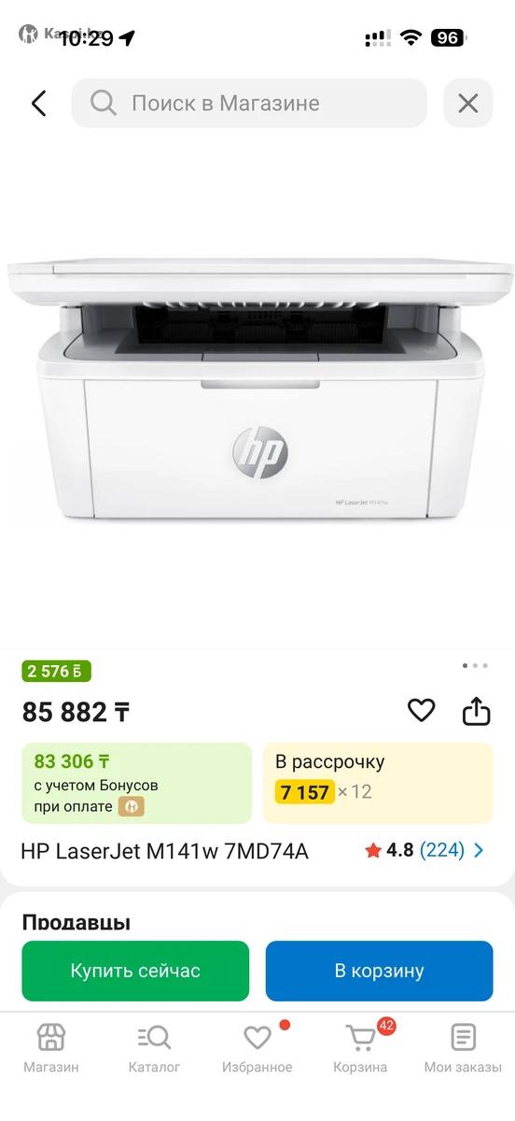515x1121 pixels.
Task: Open the Каталог tab
Action: (x=154, y=1047)
